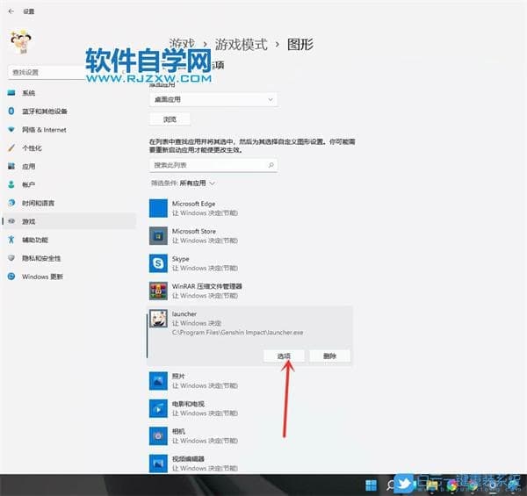Image resolution: width=527 pixels, height=496 pixels.
Task: Select the 照片 app icon
Action: (158, 380)
